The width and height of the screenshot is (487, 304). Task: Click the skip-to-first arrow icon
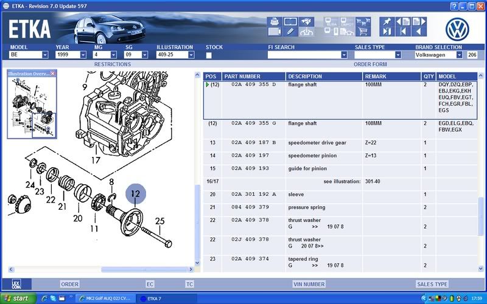click(403, 32)
